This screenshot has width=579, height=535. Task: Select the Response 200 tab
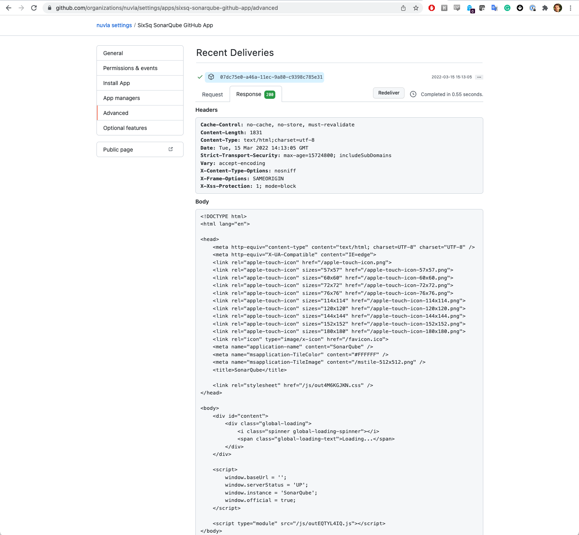pos(255,94)
